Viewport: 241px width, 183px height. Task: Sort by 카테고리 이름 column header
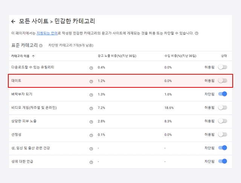click(23, 56)
